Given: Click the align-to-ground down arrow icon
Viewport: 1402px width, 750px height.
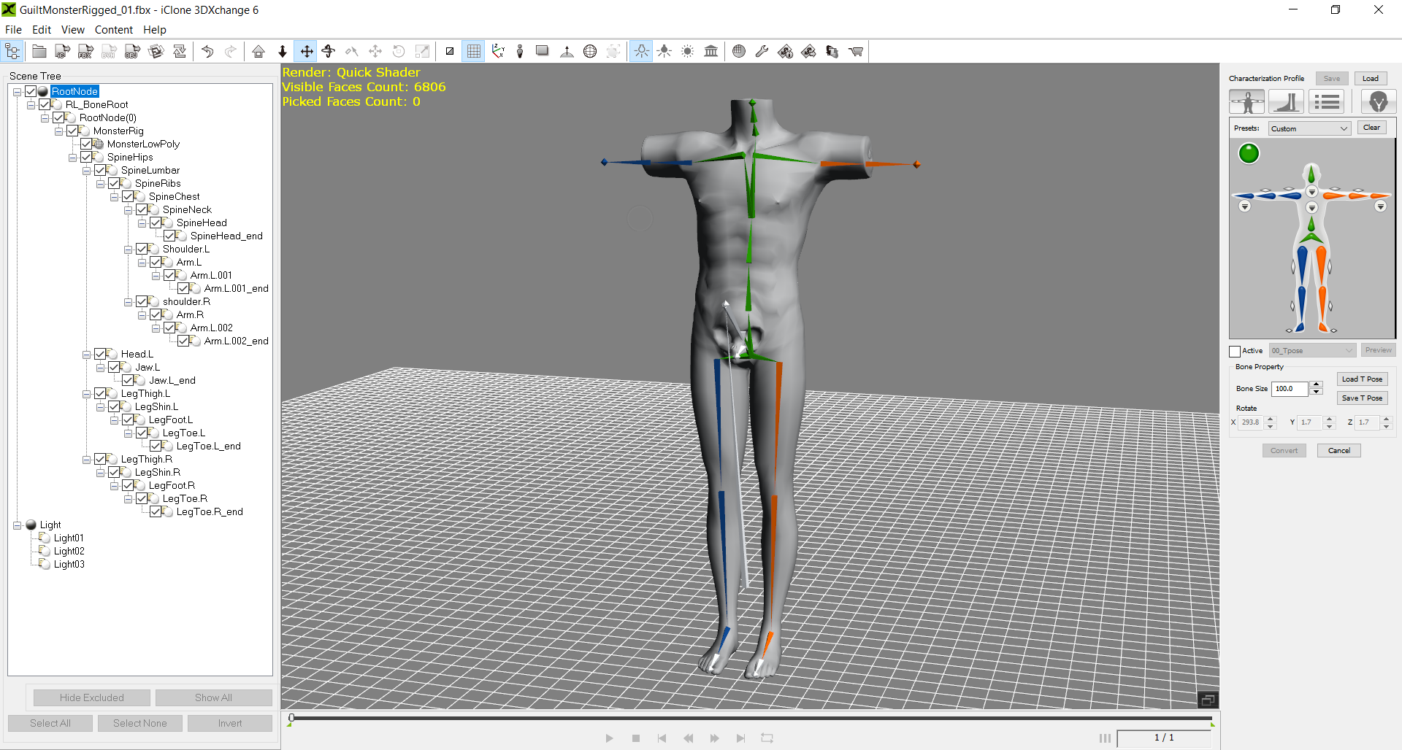Looking at the screenshot, I should click(283, 51).
